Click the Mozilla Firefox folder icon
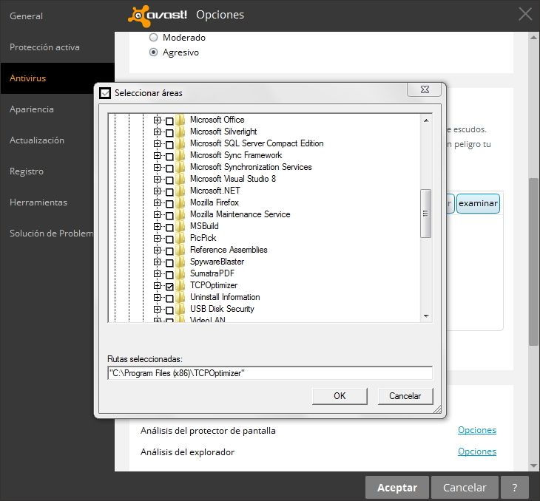 (180, 202)
